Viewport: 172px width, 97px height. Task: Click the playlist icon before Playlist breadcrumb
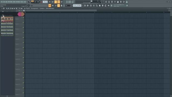pyautogui.click(x=25, y=8)
